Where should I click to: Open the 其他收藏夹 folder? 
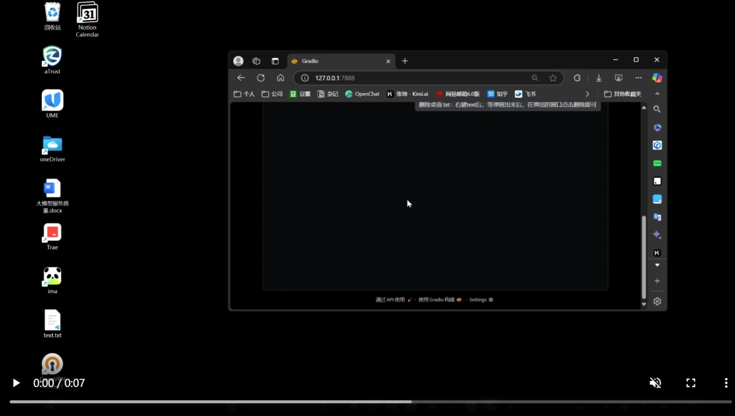pos(623,94)
